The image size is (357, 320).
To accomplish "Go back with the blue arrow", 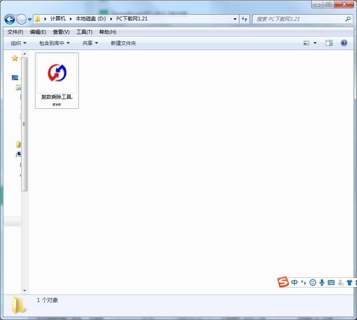I will [x=10, y=19].
